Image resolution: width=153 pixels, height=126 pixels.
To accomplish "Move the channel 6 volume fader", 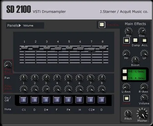I will (80, 49).
